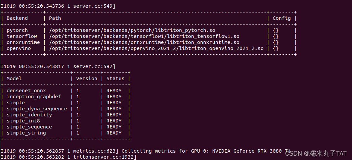Select the 'onnxruntime' backend name

pos(24,42)
